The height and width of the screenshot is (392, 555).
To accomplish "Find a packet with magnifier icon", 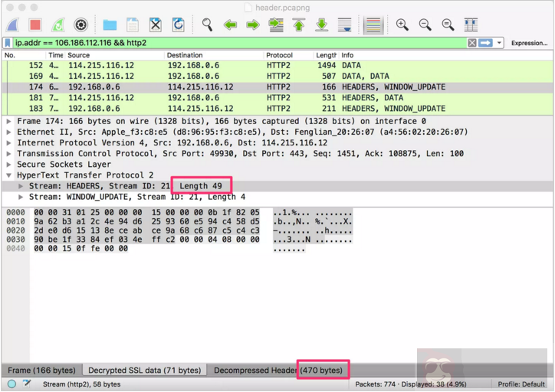I will click(x=207, y=25).
